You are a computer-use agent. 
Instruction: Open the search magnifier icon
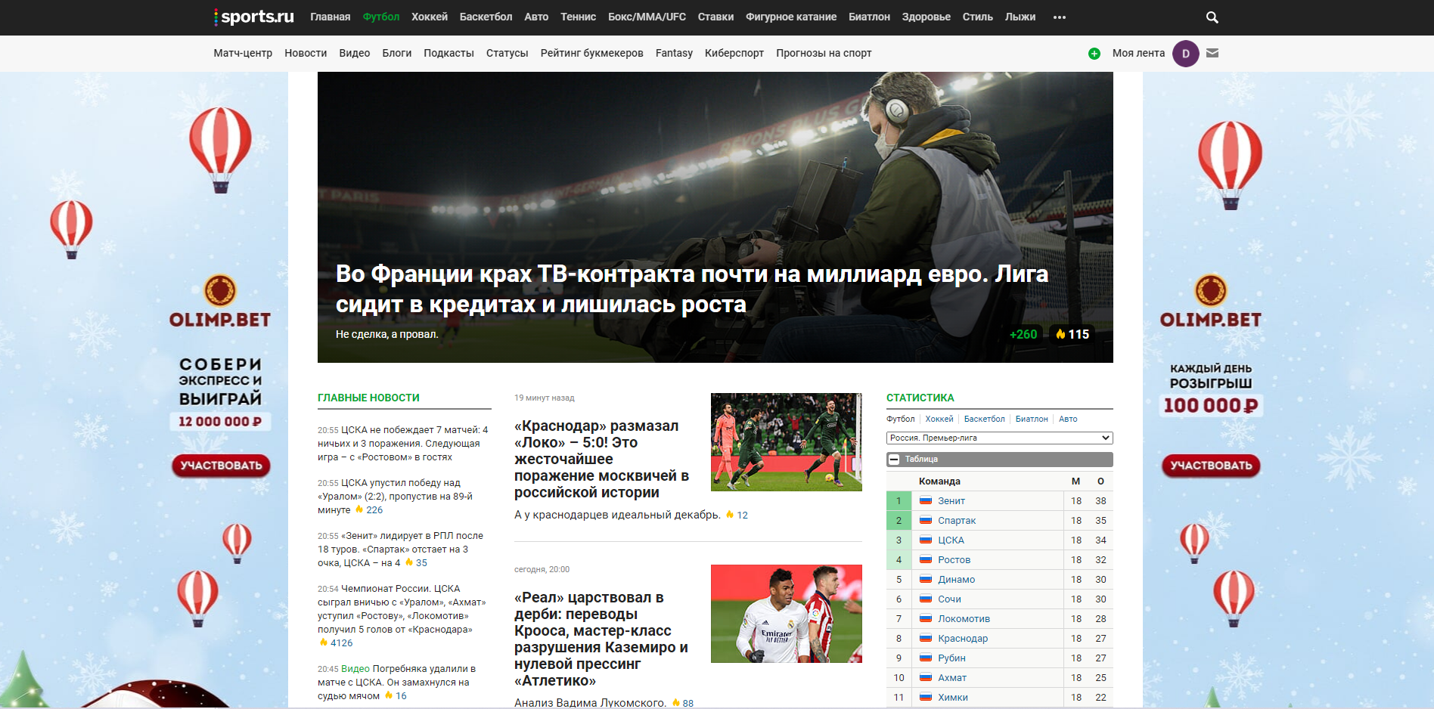coord(1212,17)
